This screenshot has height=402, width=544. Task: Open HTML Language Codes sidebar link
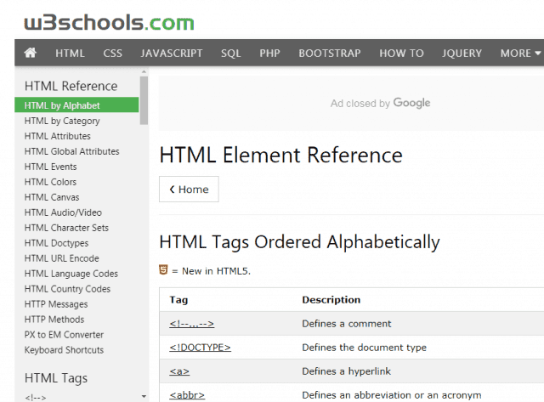pyautogui.click(x=71, y=274)
